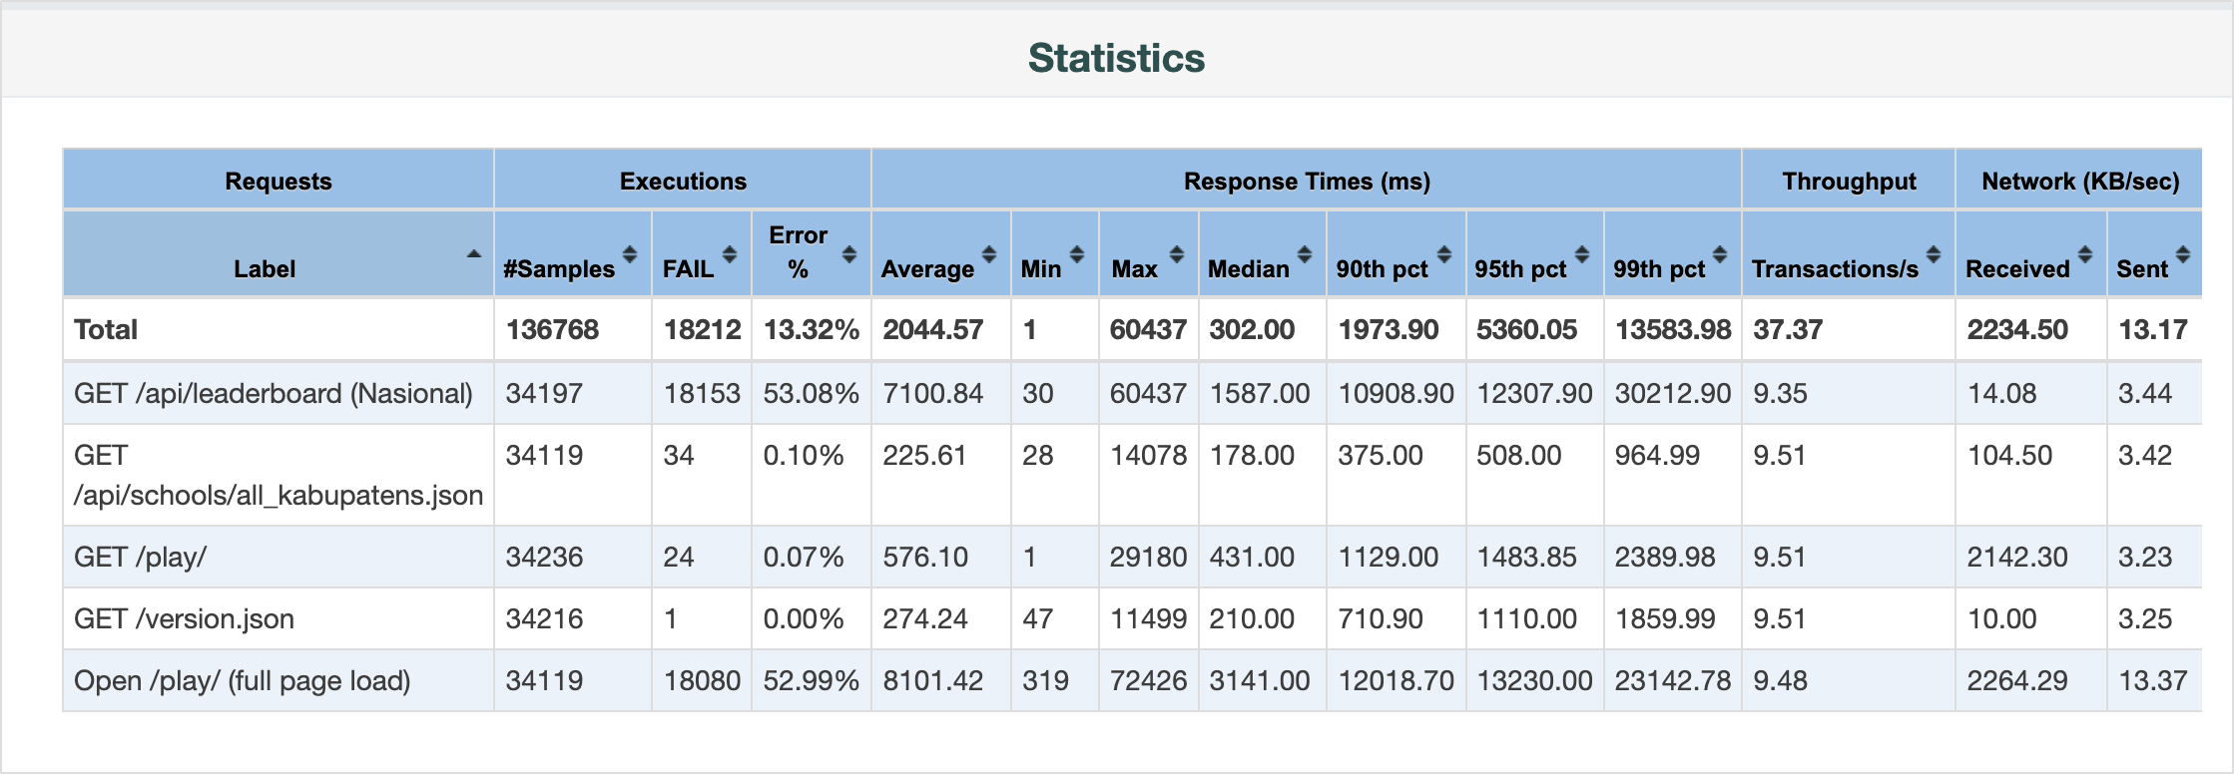The image size is (2234, 774).
Task: Click the Min column sort arrows
Action: tap(1077, 254)
